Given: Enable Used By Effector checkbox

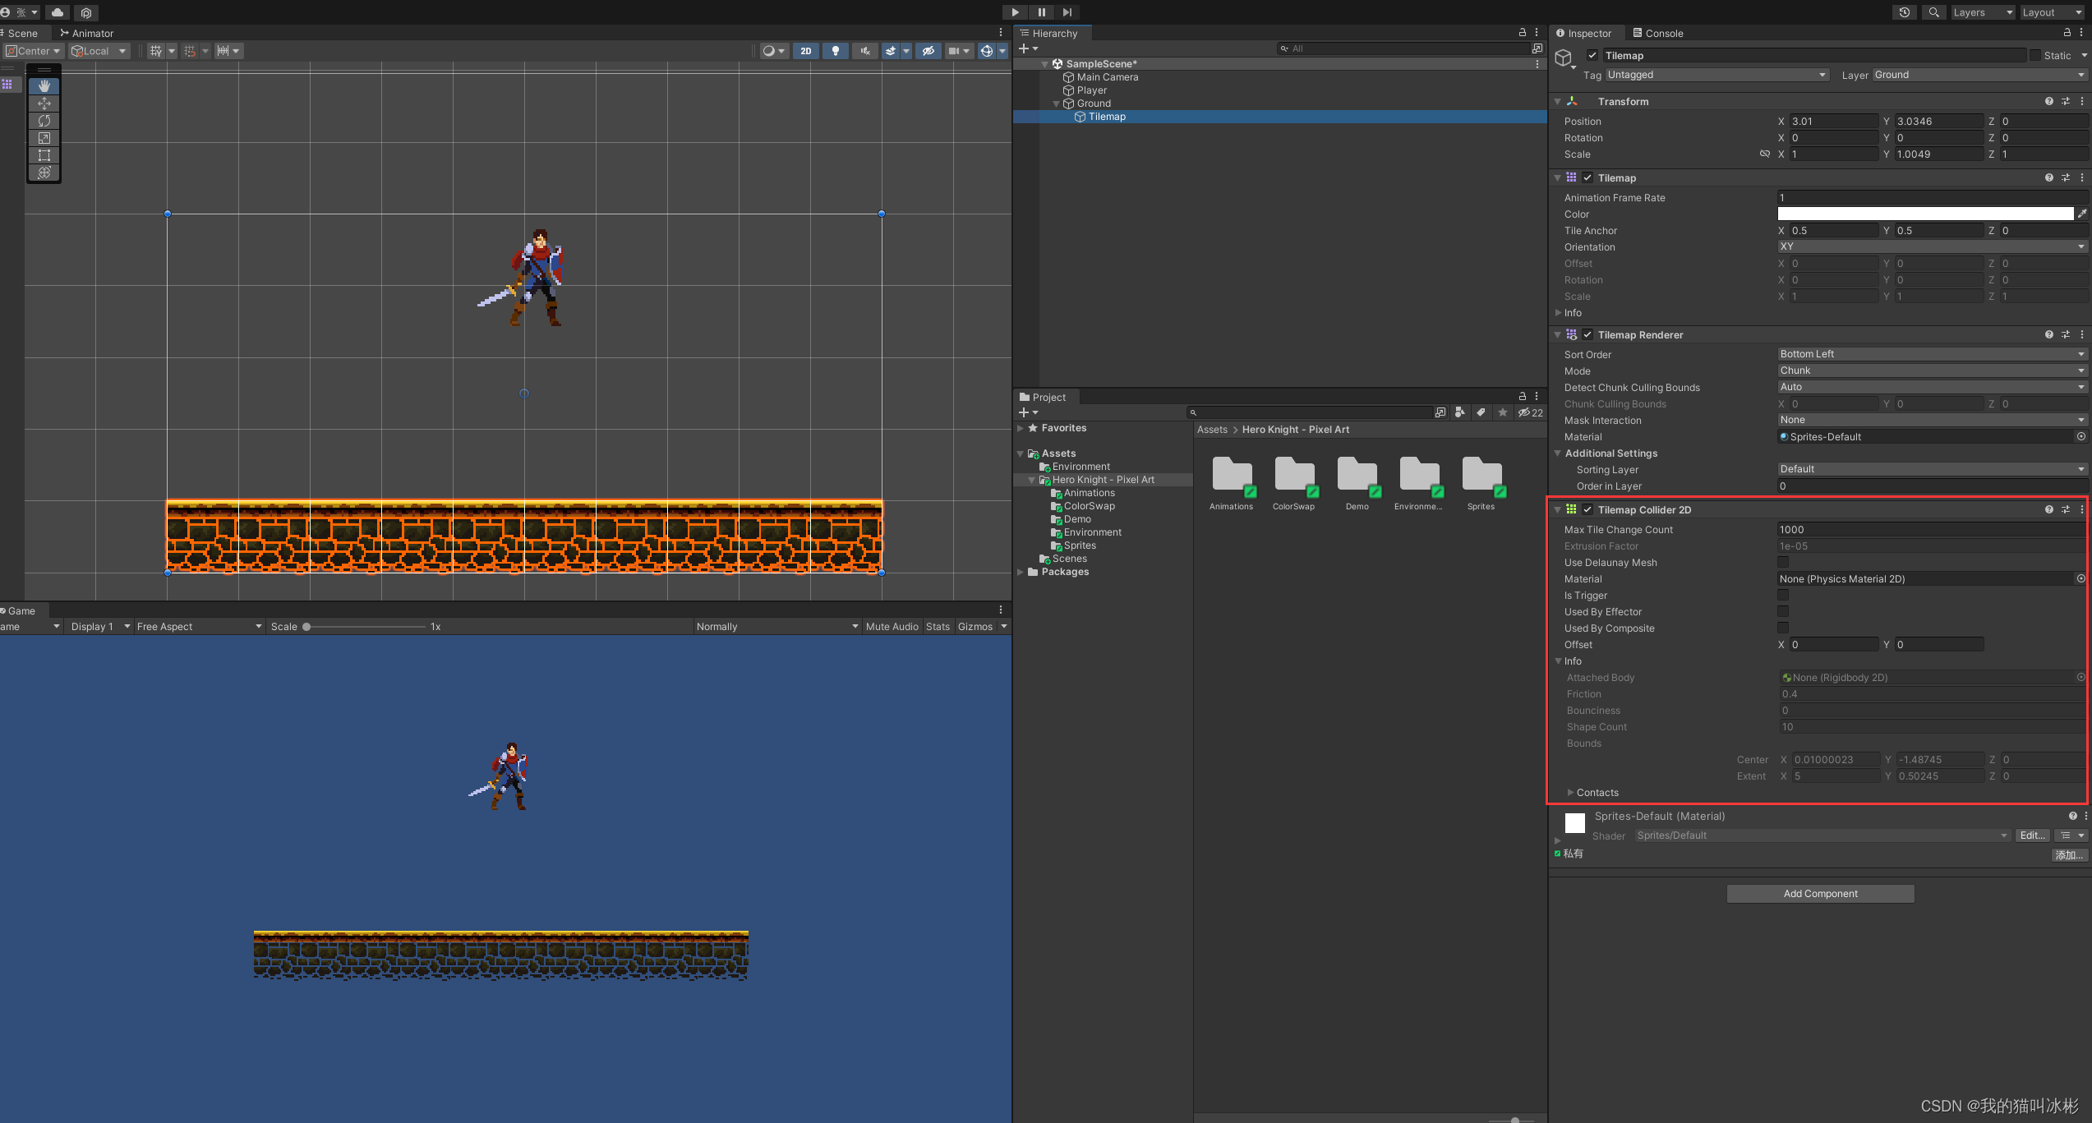Looking at the screenshot, I should 1783,612.
